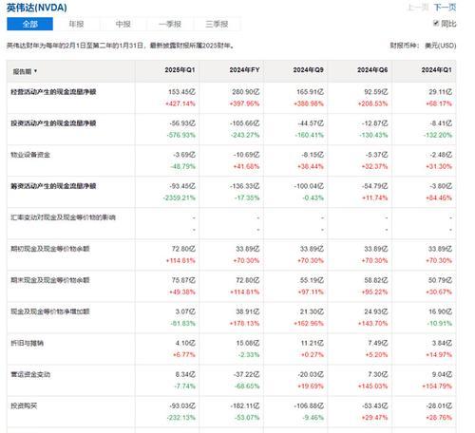475x433 pixels.
Task: Select 投资购买 row label
Action: tap(24, 405)
